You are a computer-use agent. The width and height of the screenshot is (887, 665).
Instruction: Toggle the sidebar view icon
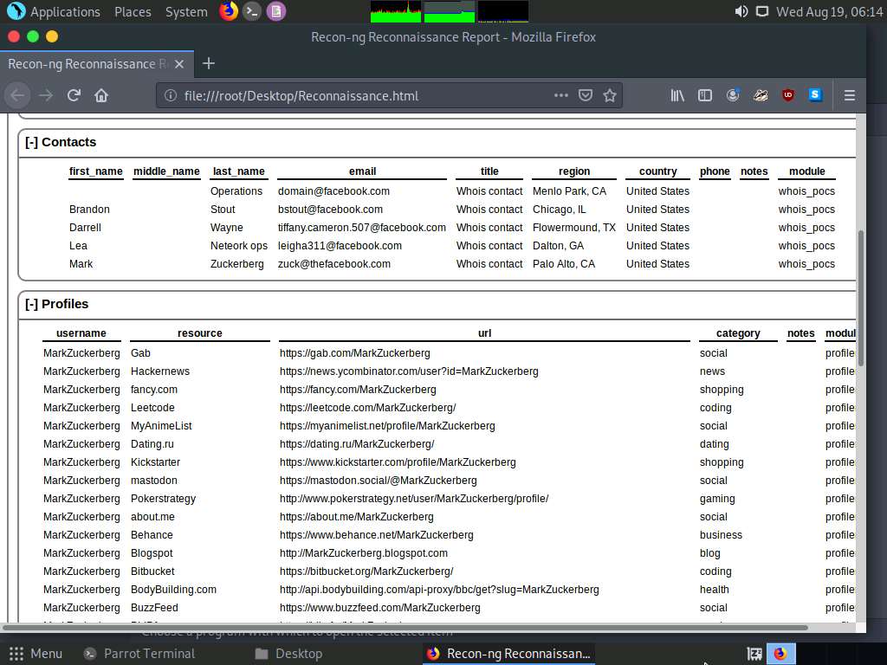coord(705,95)
